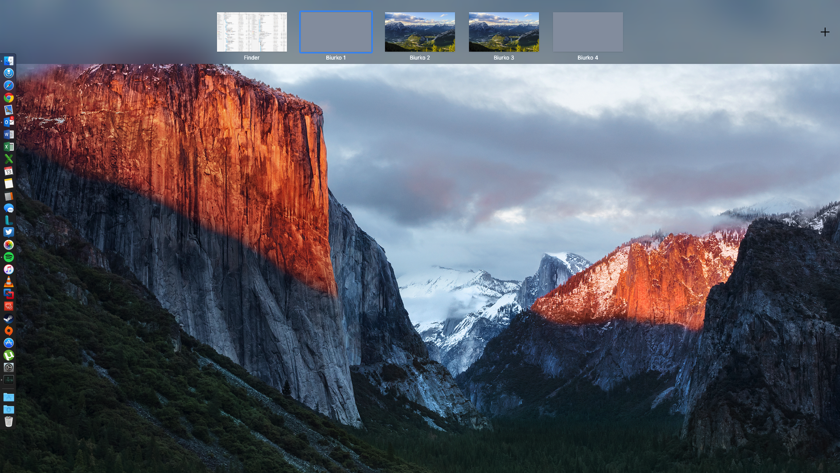The width and height of the screenshot is (840, 473).
Task: Open the Applications folder stack
Action: 9,397
